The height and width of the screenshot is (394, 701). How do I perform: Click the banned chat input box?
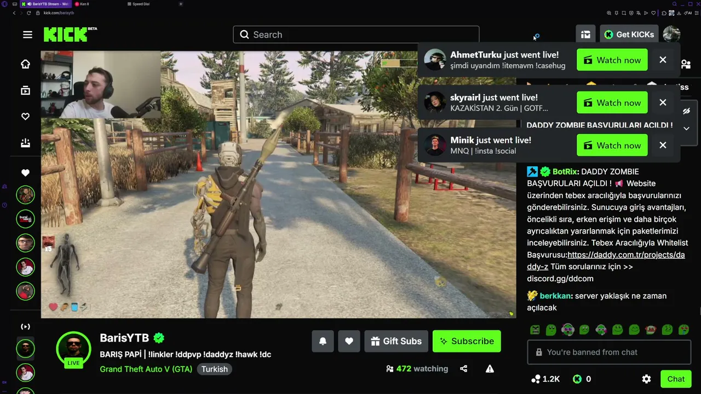click(x=609, y=352)
